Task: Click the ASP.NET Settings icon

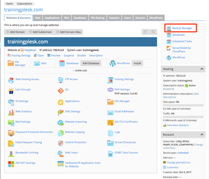Action: (11, 164)
